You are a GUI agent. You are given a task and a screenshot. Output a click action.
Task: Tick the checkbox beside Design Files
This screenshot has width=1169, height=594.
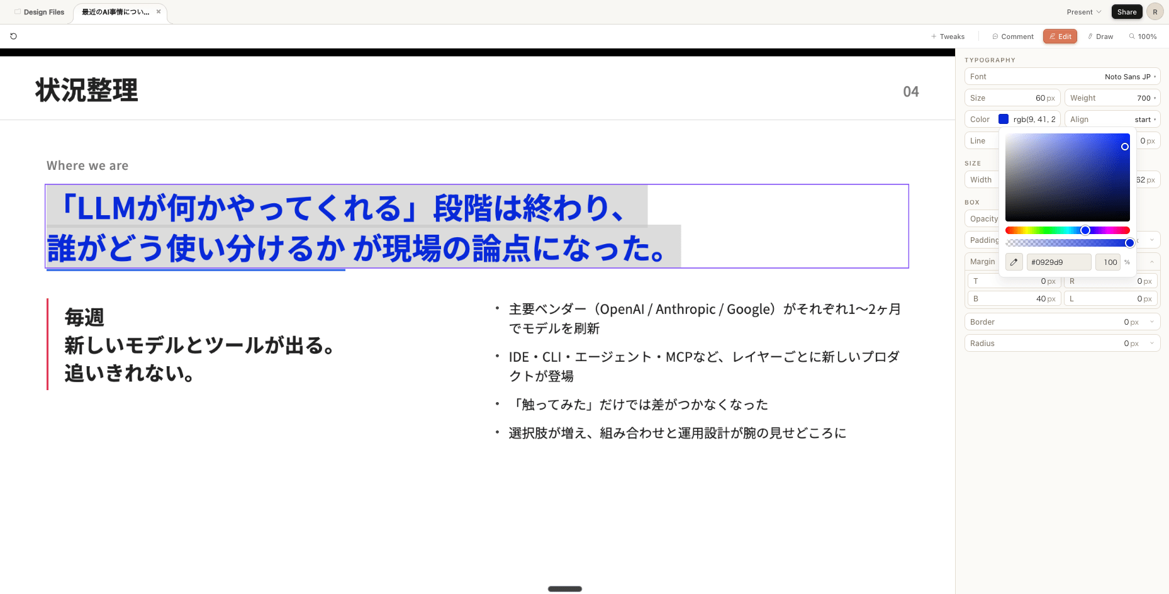tap(17, 11)
